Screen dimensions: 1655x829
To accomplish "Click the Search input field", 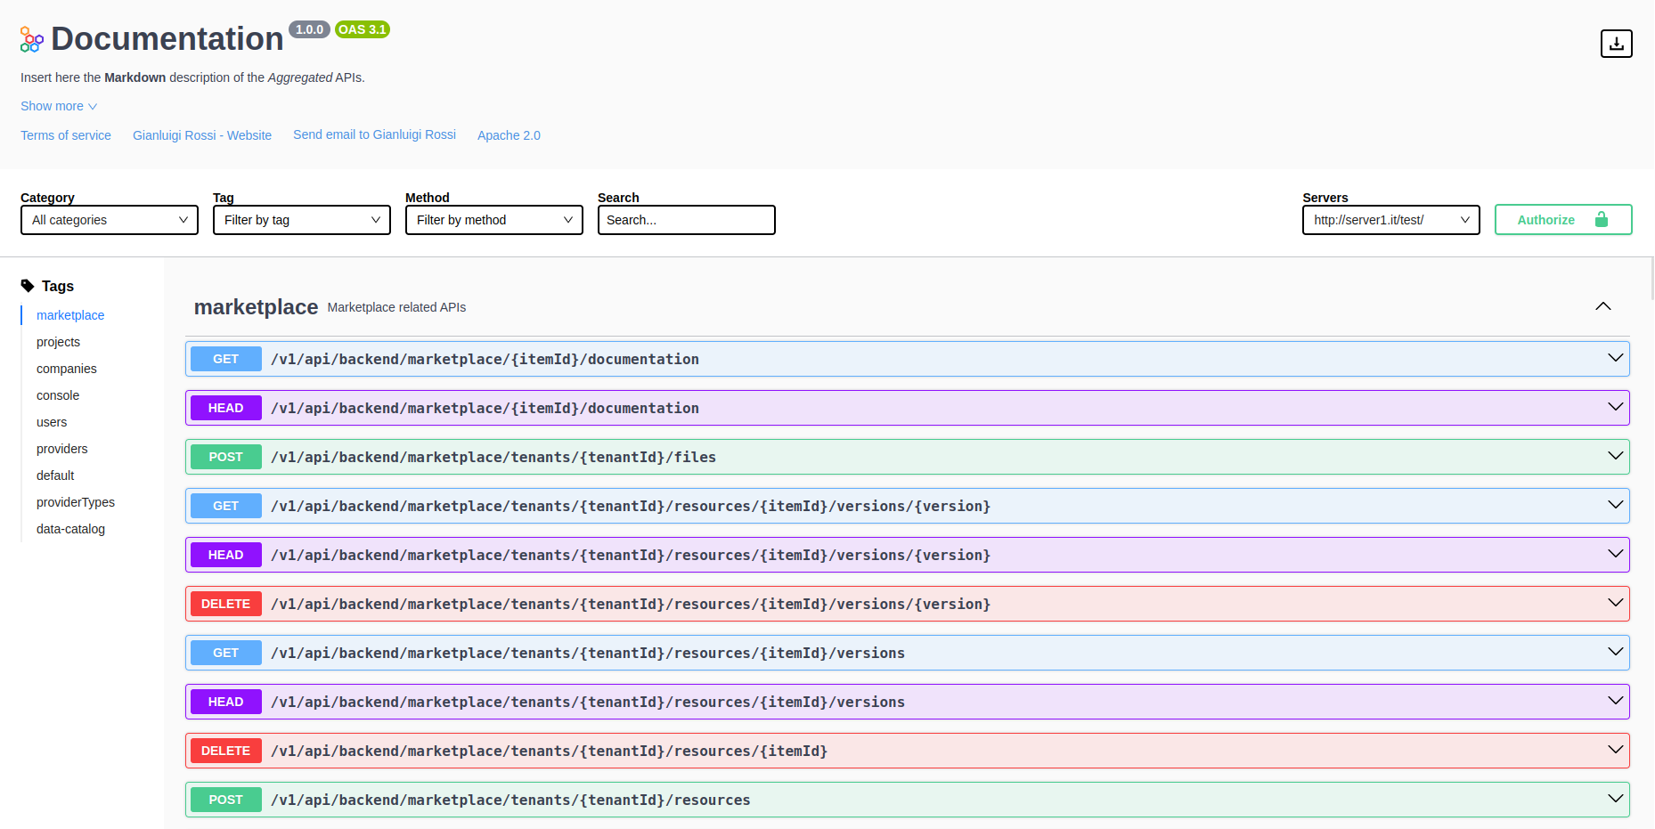I will point(686,220).
